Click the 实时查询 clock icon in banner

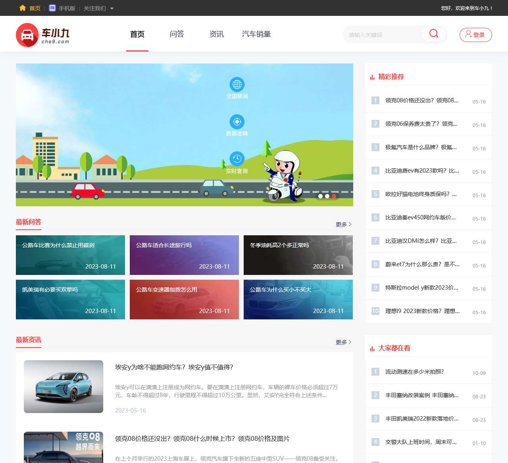click(237, 159)
